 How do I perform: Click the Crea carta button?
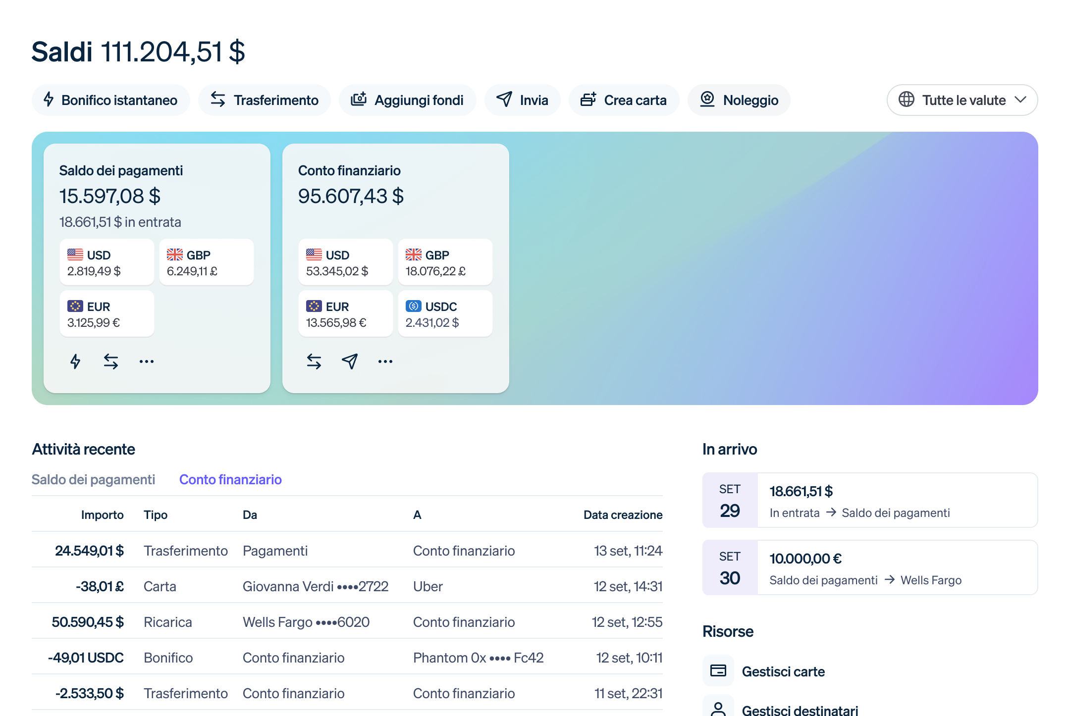pos(624,100)
